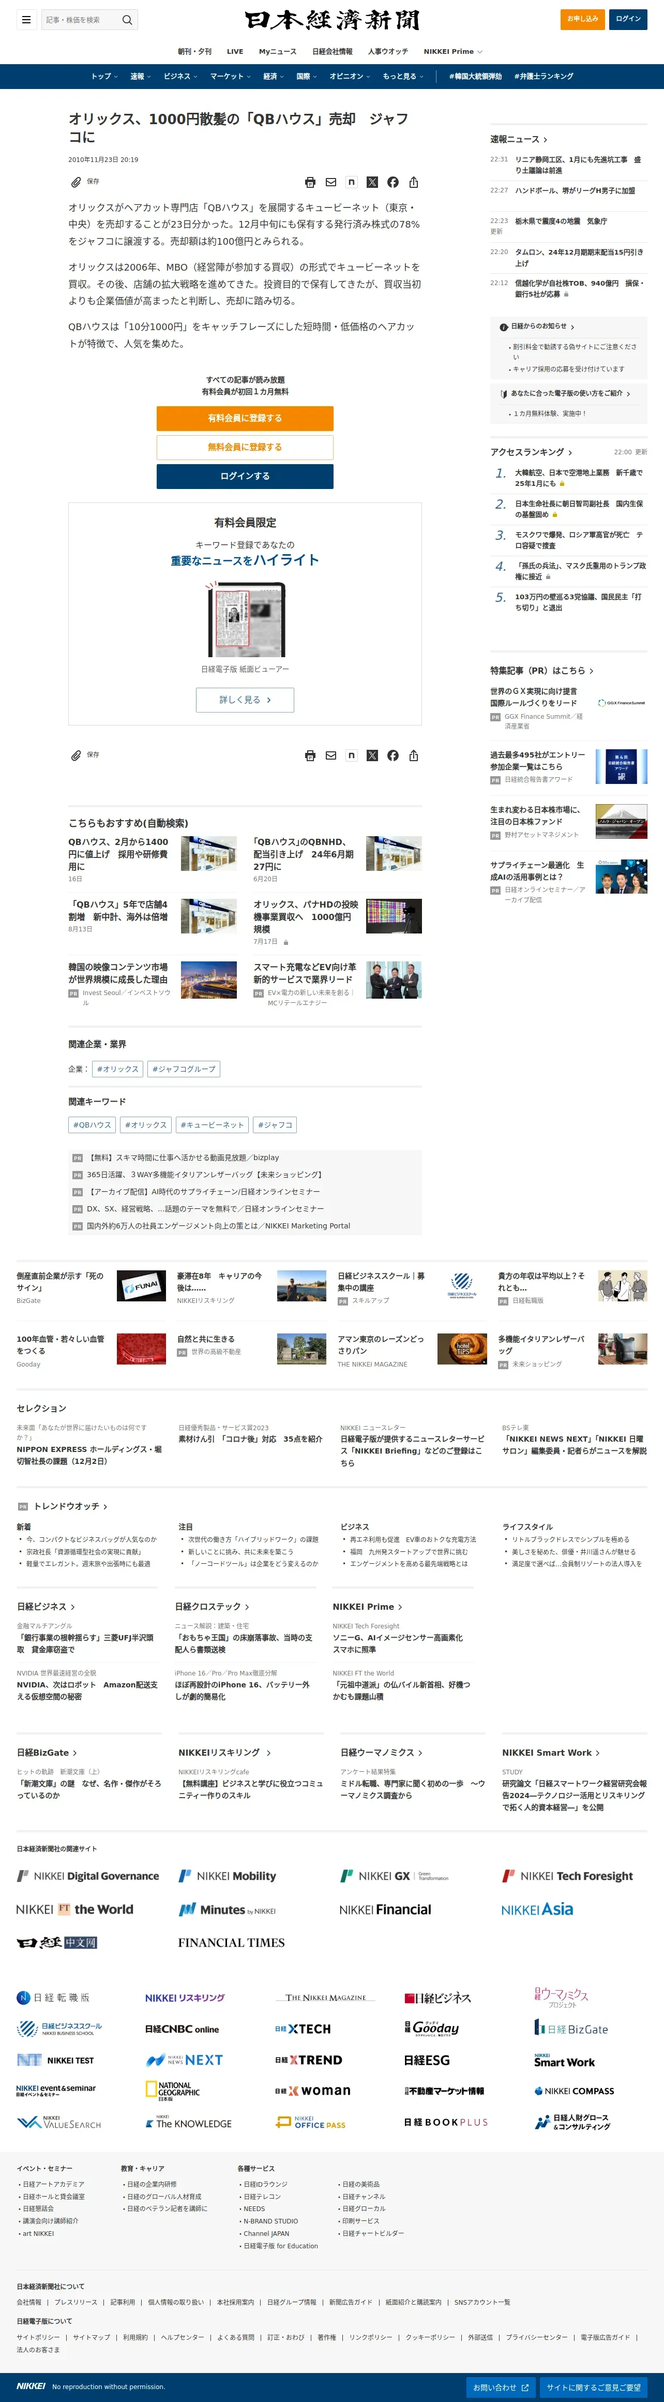Click the #ジャフコグループ company tag
Screen dimensions: 664x2402
[185, 1069]
